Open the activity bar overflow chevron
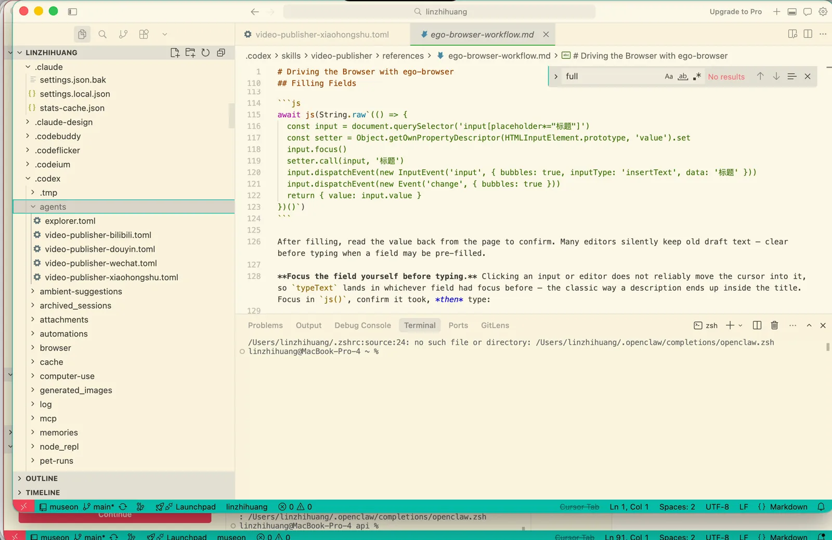 click(165, 34)
